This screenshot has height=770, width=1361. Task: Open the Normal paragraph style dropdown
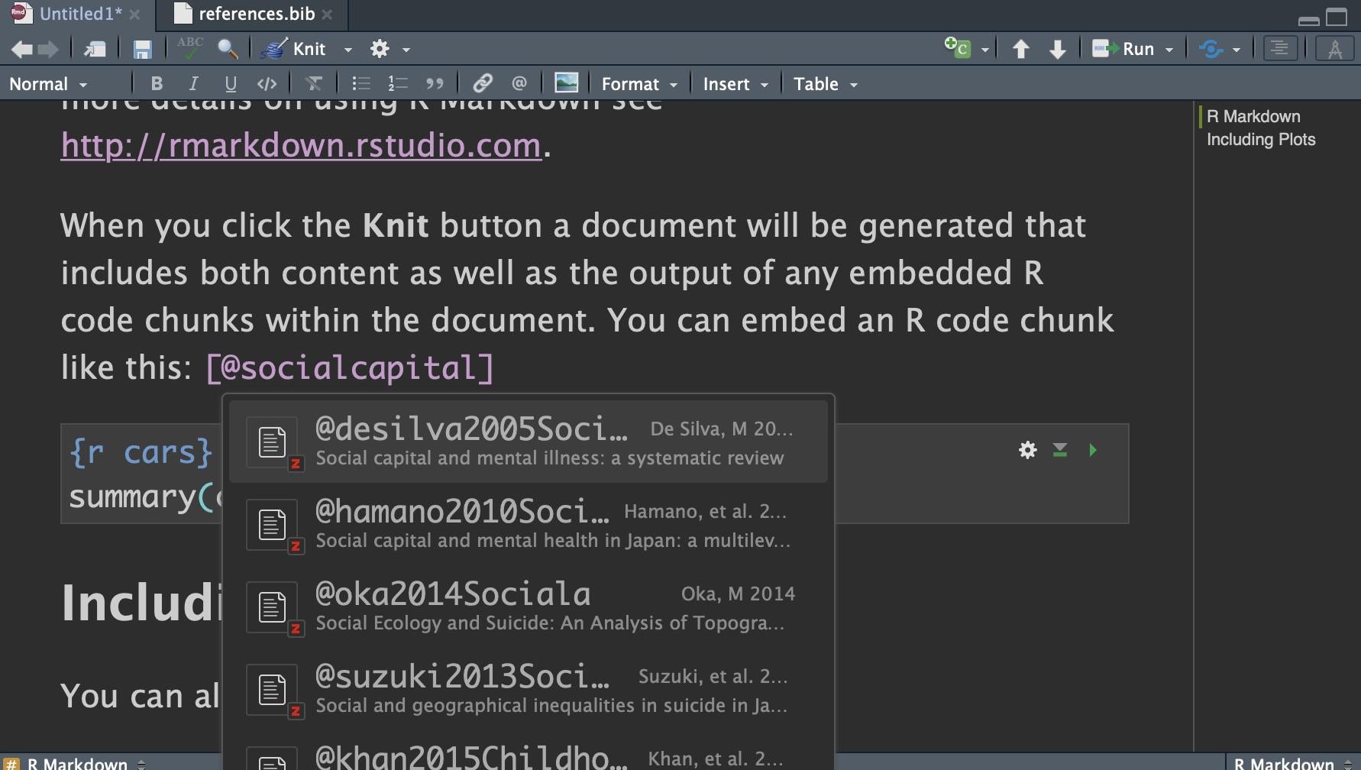coord(47,83)
